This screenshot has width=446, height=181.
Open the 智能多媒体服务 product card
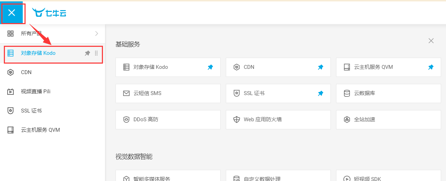point(168,175)
